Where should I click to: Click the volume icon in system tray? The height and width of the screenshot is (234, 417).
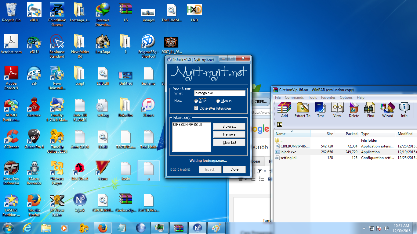386,228
